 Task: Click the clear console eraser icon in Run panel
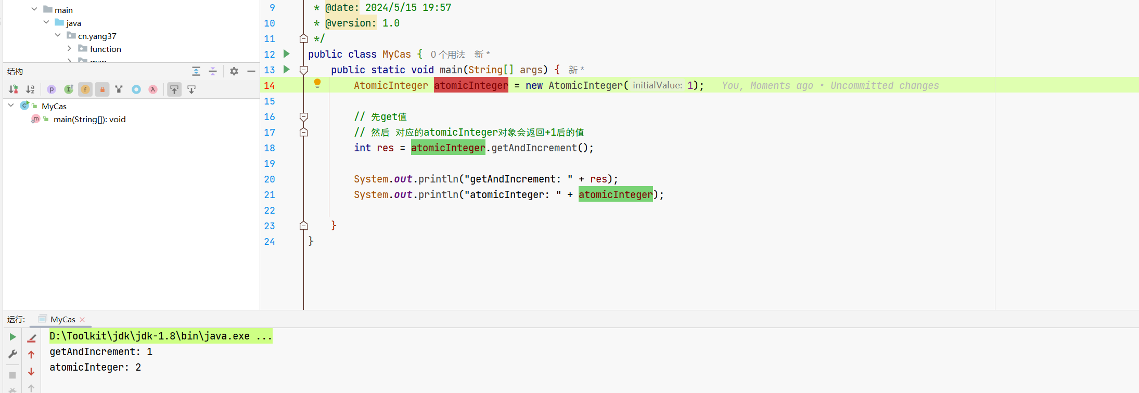pos(31,338)
